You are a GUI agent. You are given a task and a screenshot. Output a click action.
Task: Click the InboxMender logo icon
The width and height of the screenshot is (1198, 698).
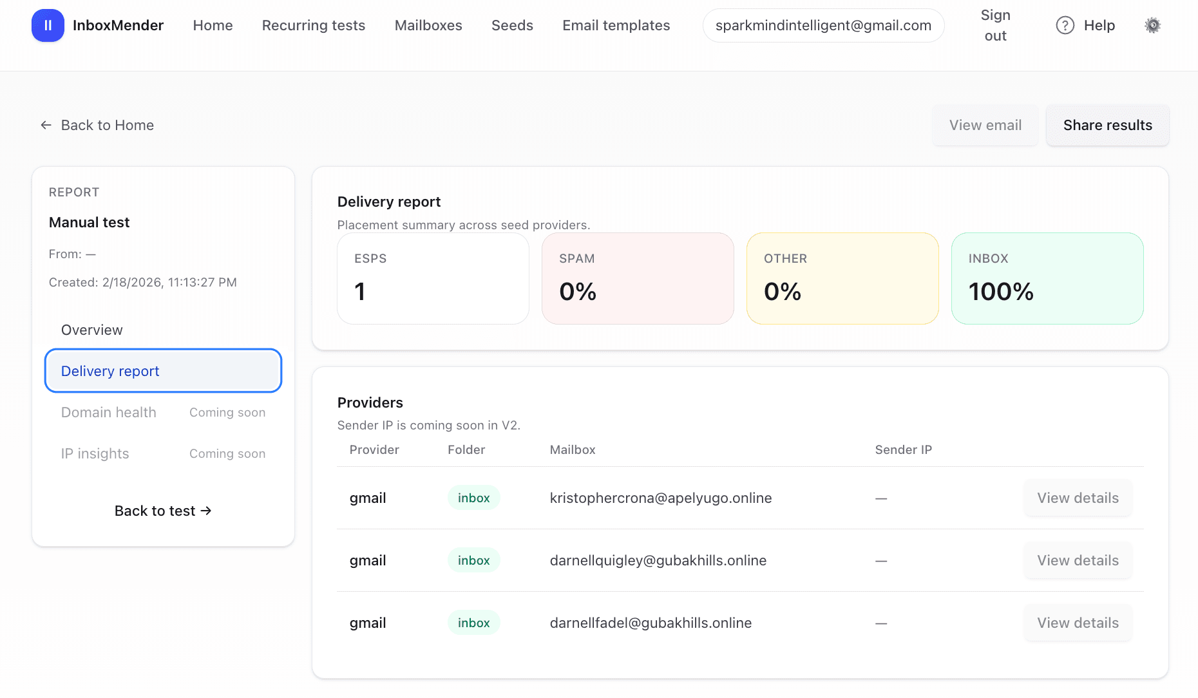pos(48,25)
